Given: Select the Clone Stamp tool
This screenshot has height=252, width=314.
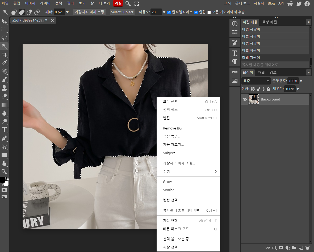Looking at the screenshot, I should 5,88.
